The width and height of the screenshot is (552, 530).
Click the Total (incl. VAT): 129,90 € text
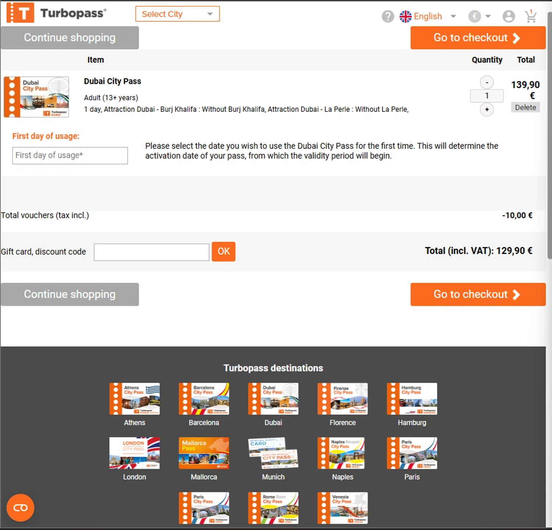click(478, 251)
